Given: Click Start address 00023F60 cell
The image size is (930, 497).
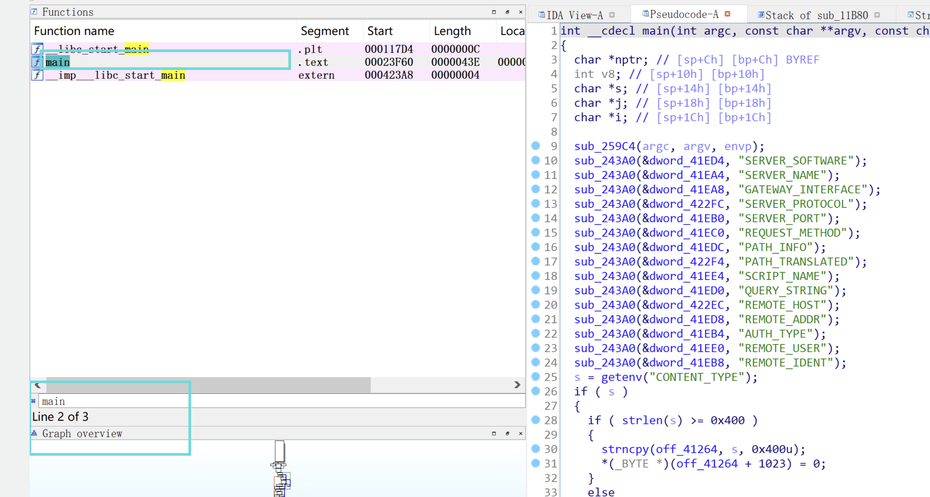Looking at the screenshot, I should point(389,62).
